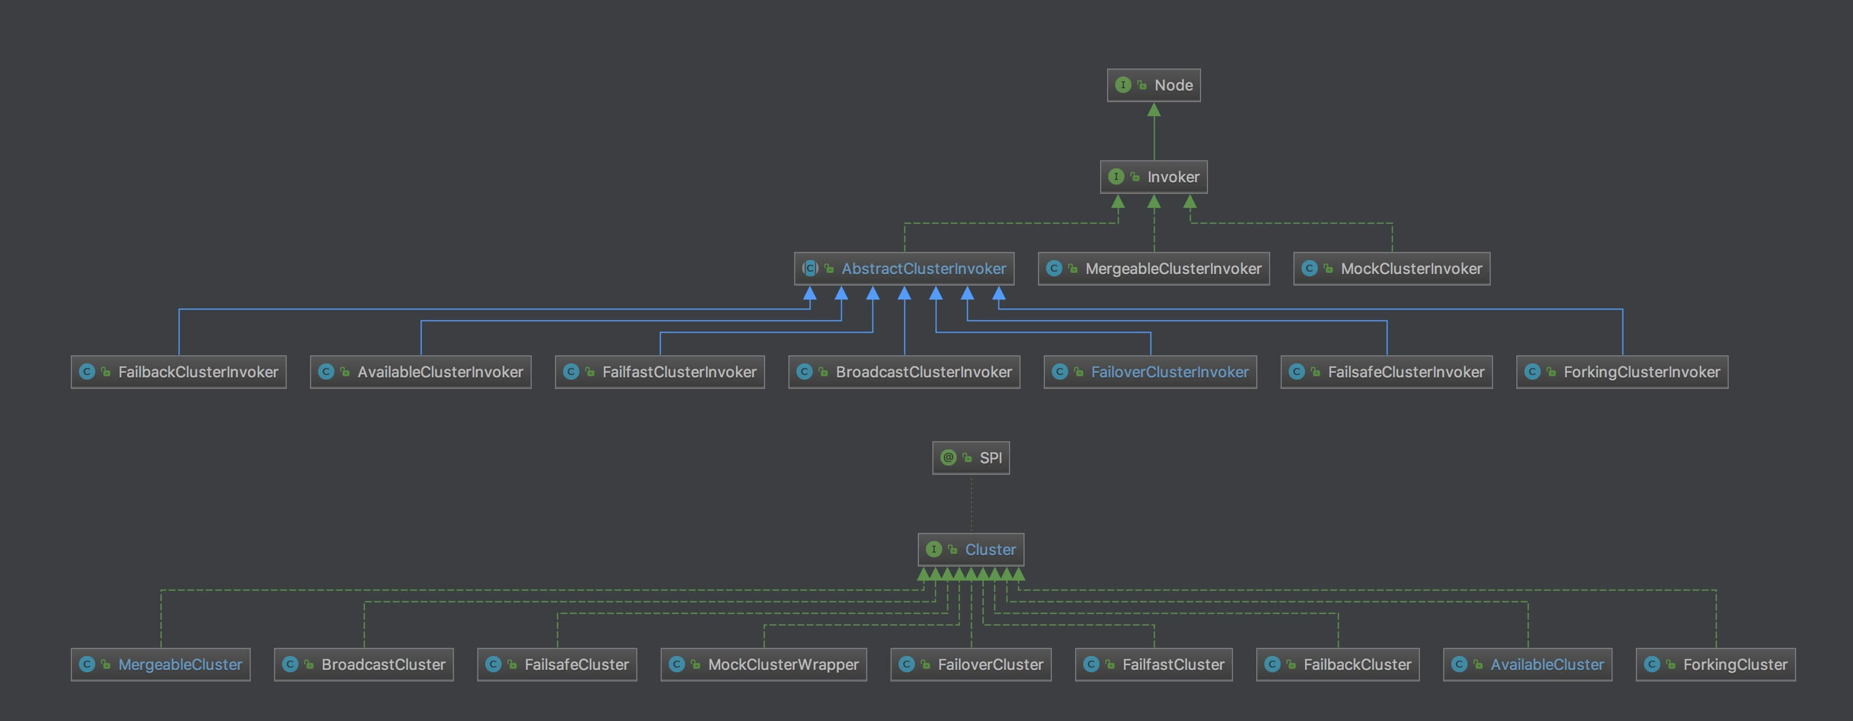Open the FailoverClusterInvoker link label
The image size is (1853, 721).
click(1170, 372)
